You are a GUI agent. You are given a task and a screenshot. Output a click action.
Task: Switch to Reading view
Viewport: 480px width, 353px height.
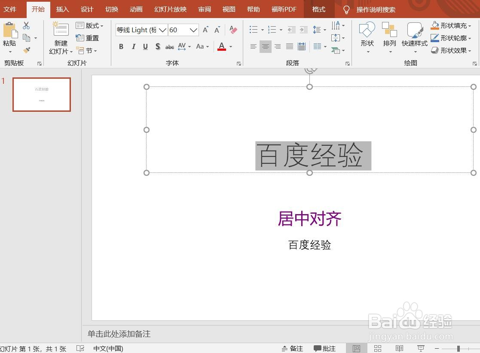pyautogui.click(x=399, y=348)
